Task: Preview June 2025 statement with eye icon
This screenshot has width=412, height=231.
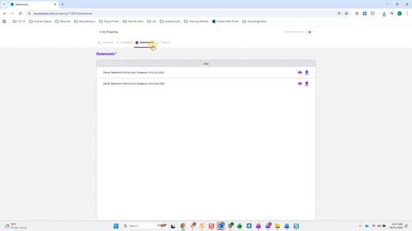Action: coord(300,84)
